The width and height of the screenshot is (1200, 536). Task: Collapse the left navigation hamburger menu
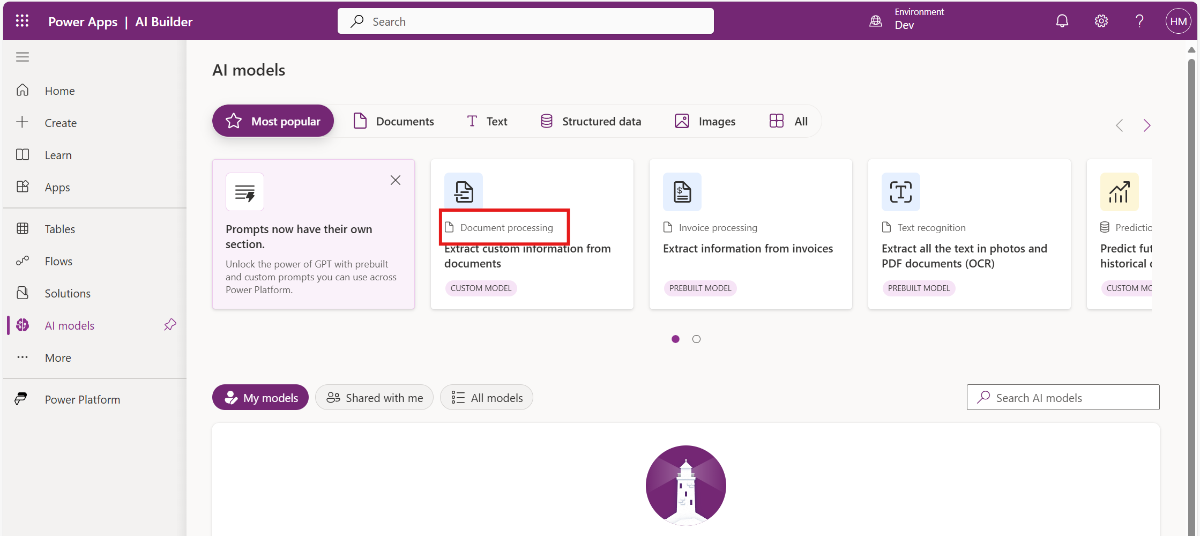(23, 57)
